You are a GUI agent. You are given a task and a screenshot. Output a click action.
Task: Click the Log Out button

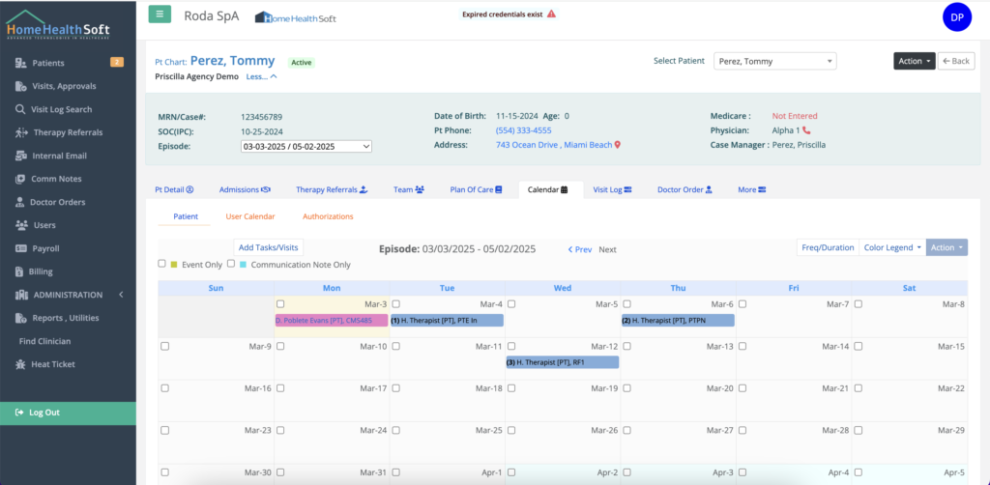click(68, 413)
